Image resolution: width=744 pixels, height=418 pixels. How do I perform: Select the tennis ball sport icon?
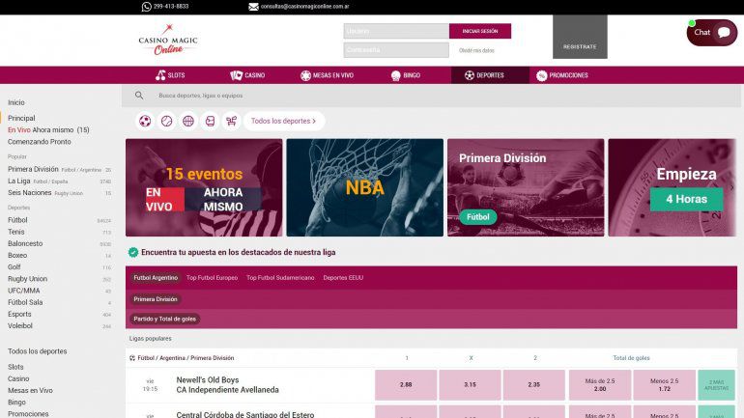click(166, 121)
